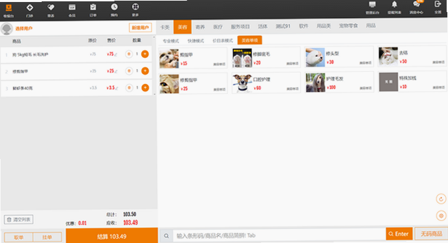Select the 专业模式 sub-tab
This screenshot has height=243, width=448.
click(171, 41)
